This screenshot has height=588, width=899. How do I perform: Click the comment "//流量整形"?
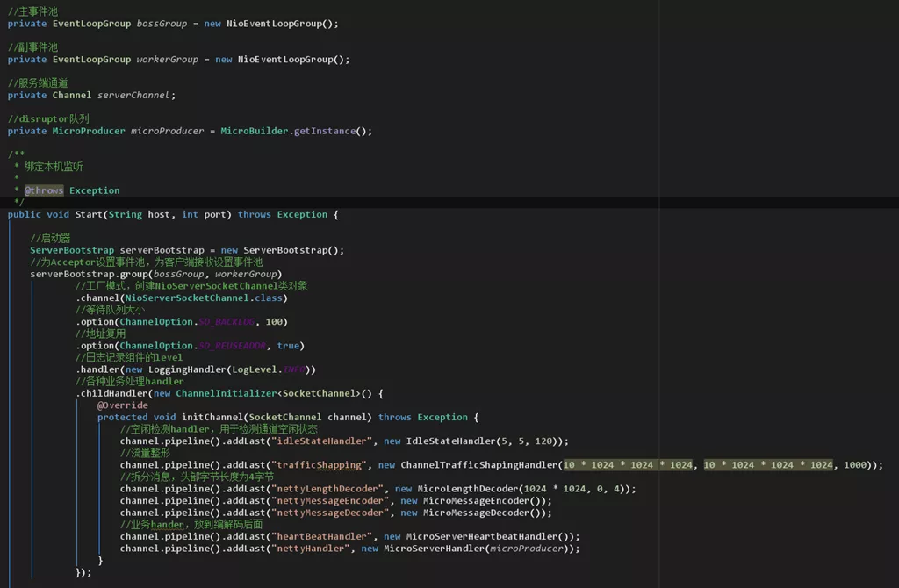[145, 453]
